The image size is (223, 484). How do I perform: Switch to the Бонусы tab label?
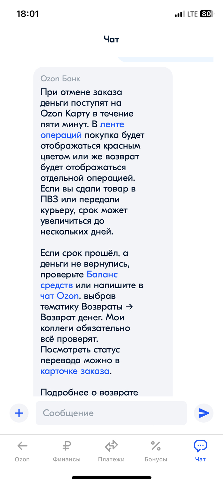[x=155, y=459]
